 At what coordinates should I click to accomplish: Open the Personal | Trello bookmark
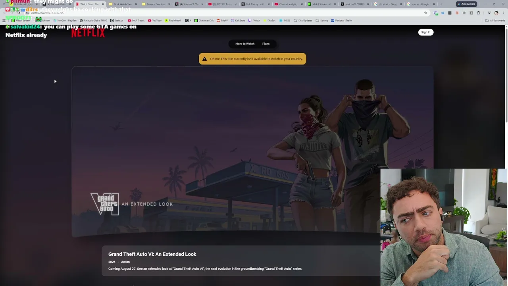tap(341, 20)
